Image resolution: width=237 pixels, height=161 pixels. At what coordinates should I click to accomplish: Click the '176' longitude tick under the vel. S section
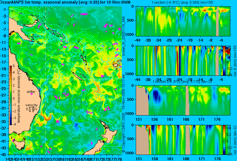pos(217,159)
